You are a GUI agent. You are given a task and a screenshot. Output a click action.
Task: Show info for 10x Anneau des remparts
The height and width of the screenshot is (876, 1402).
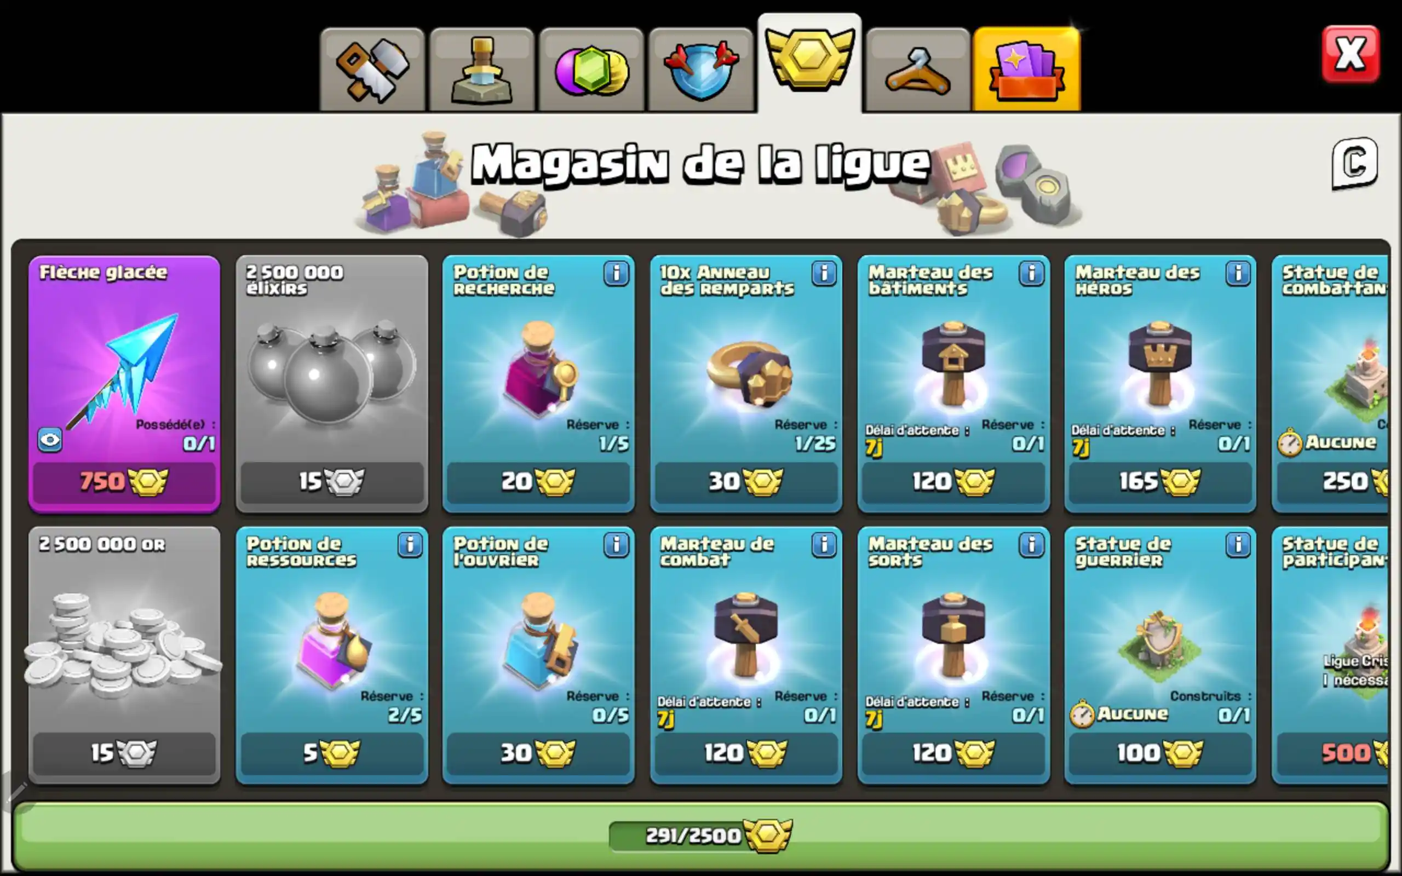click(824, 273)
